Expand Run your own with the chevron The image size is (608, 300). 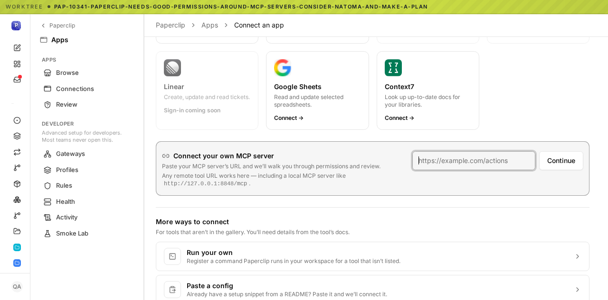[x=578, y=256]
